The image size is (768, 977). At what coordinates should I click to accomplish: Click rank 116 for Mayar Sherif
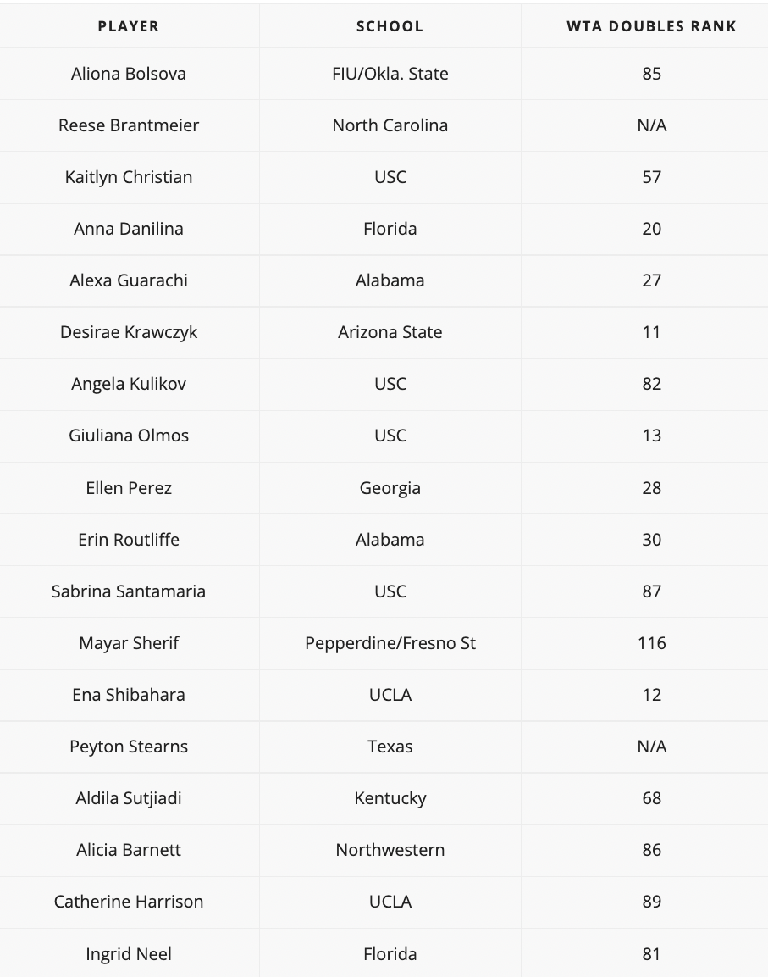tap(651, 643)
